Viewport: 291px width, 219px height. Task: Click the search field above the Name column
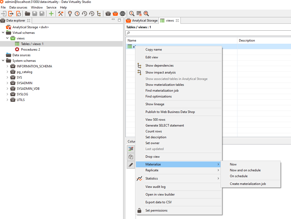click(x=208, y=33)
